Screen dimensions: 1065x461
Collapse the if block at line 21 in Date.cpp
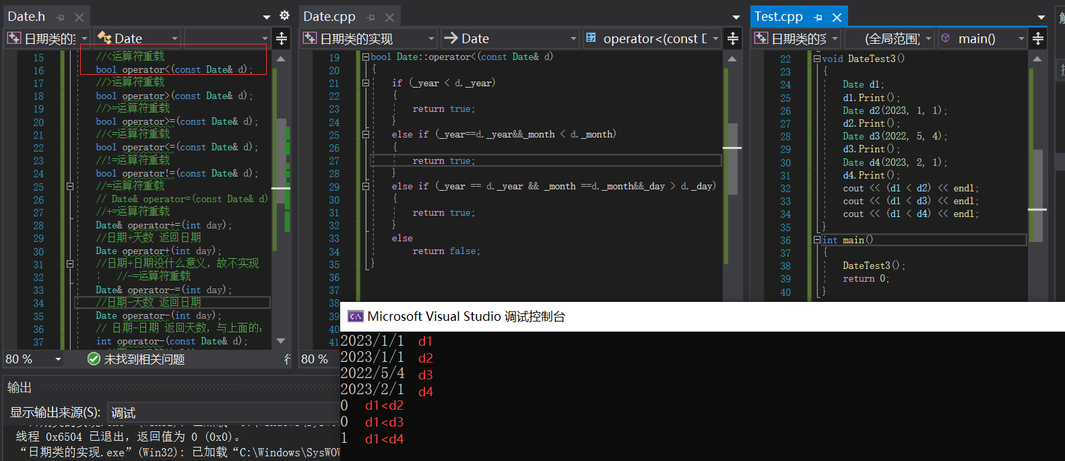point(366,83)
